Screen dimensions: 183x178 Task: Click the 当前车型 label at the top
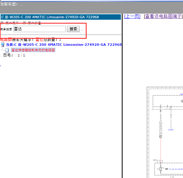(x=9, y=4)
